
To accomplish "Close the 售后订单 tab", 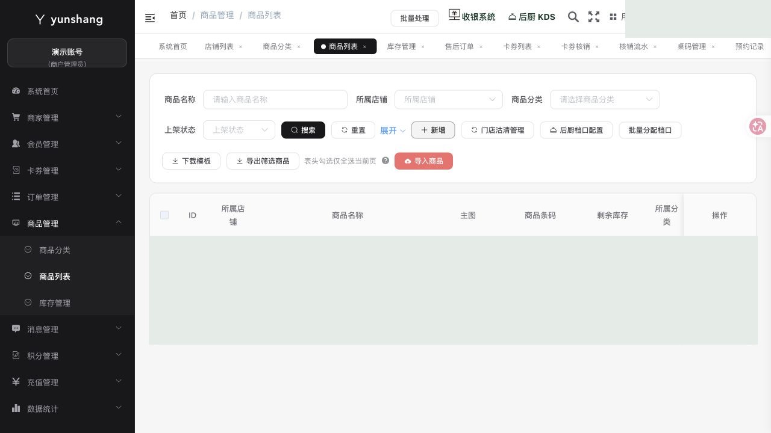I will (x=481, y=47).
